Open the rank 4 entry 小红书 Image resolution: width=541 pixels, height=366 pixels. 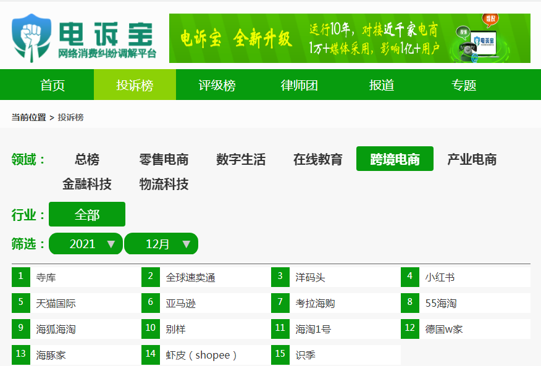pyautogui.click(x=466, y=277)
